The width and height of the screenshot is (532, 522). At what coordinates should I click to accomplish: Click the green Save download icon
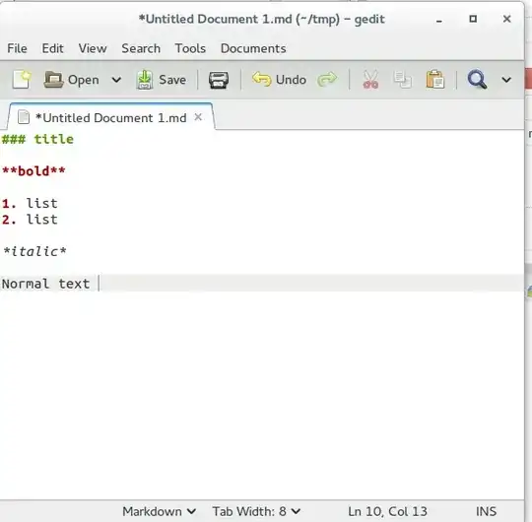click(x=145, y=80)
